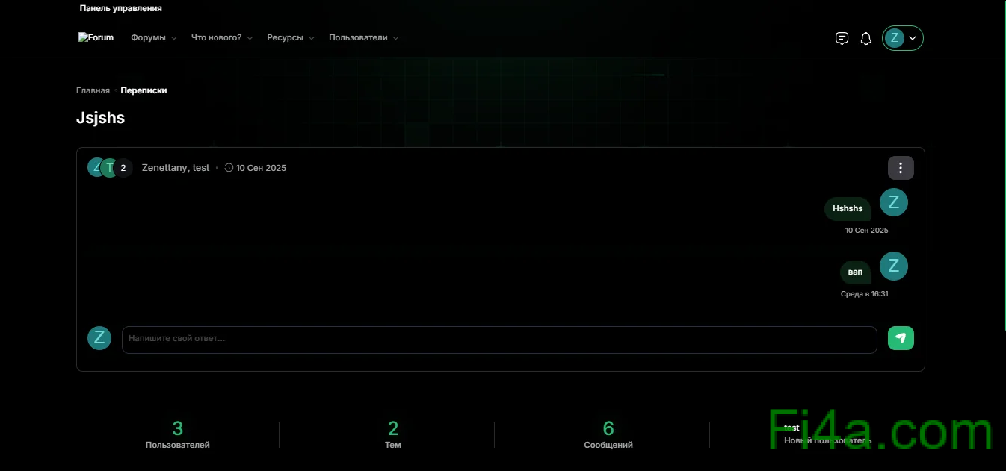Expand the Ресурсы dropdown menu
The height and width of the screenshot is (471, 1006).
pyautogui.click(x=290, y=38)
